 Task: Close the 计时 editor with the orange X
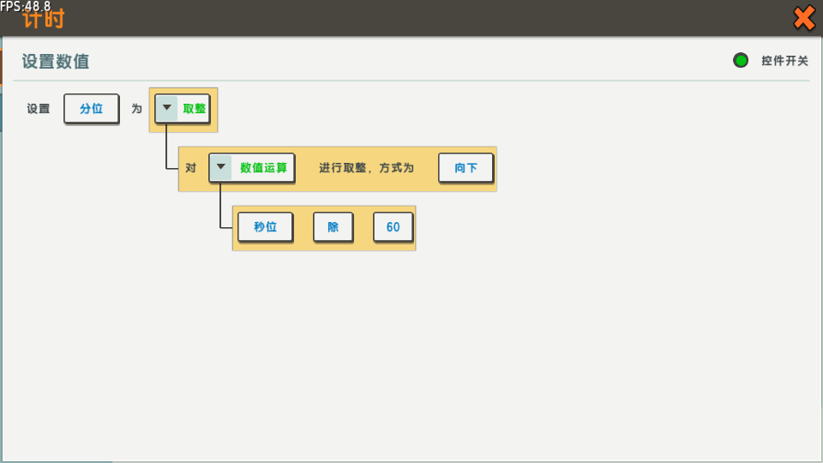coord(803,18)
